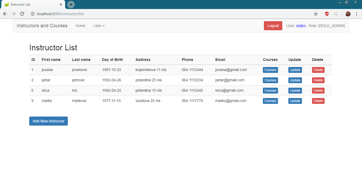Image resolution: width=362 pixels, height=191 pixels.
Task: Log out using the Logout button
Action: [273, 26]
